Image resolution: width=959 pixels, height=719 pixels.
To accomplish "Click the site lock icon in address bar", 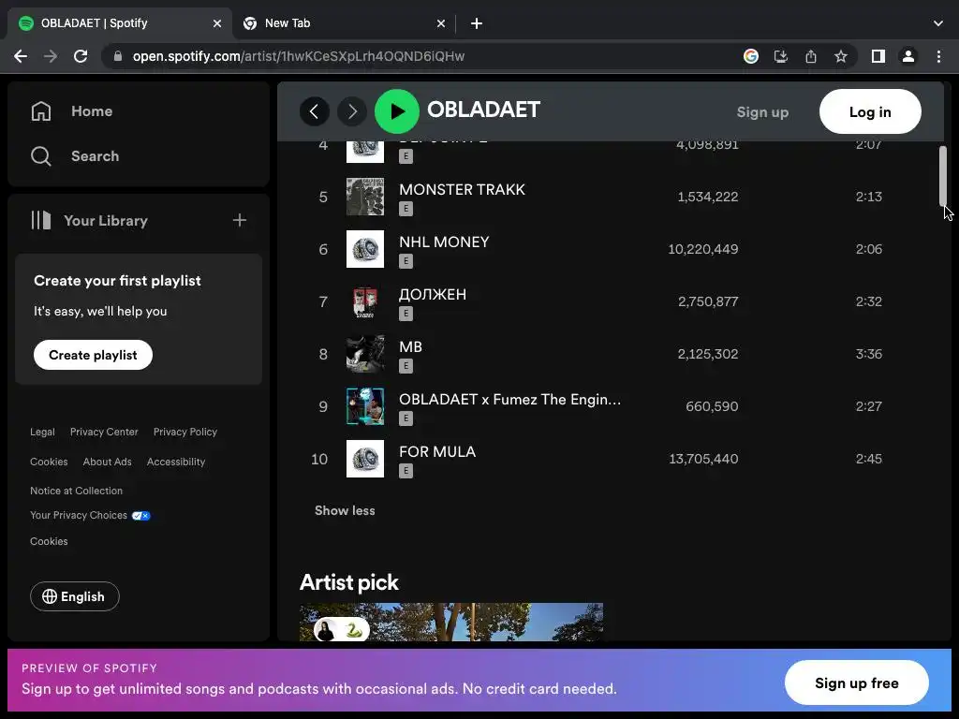I will (118, 56).
